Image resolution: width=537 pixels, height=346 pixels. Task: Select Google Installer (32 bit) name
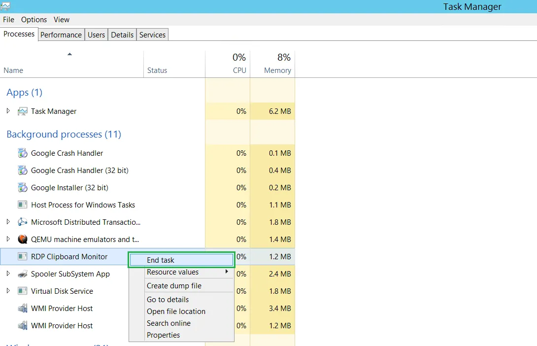69,188
